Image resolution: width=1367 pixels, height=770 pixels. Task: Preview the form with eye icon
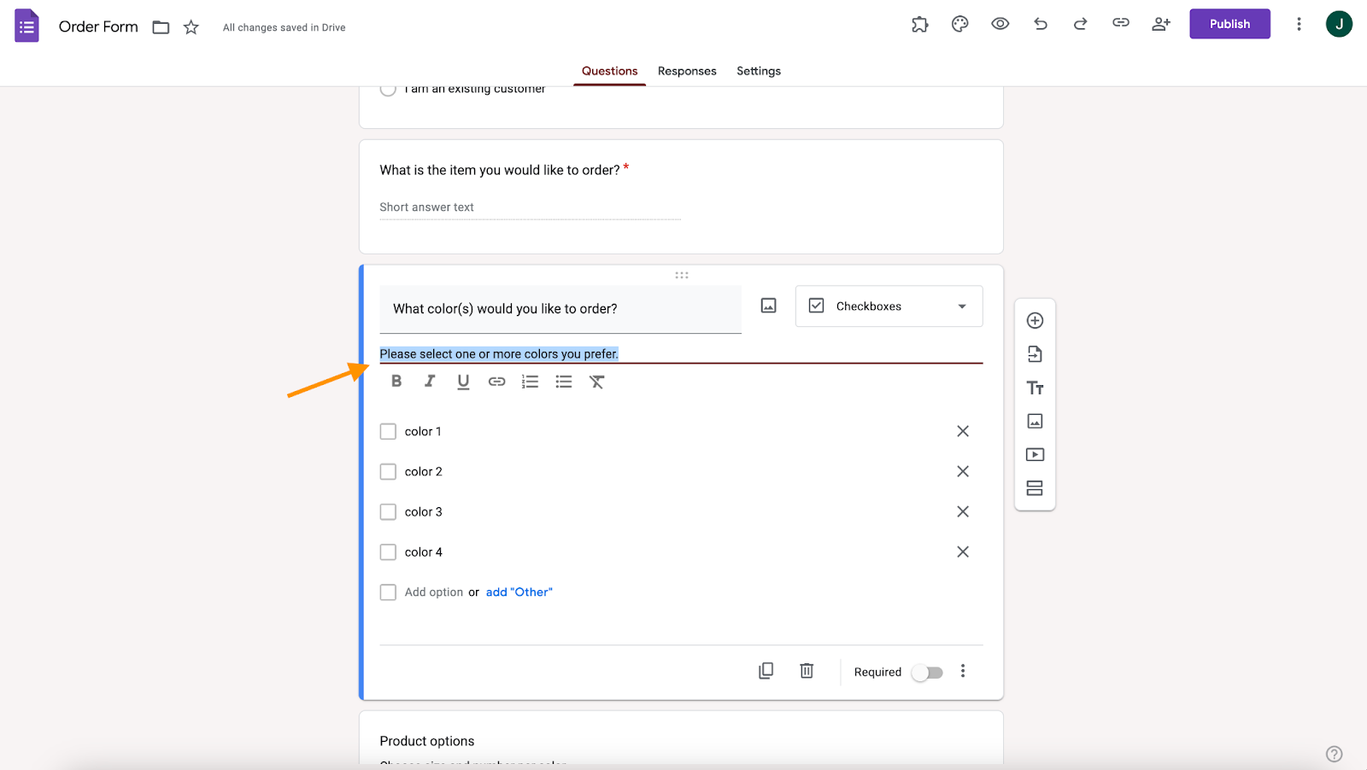point(1000,24)
